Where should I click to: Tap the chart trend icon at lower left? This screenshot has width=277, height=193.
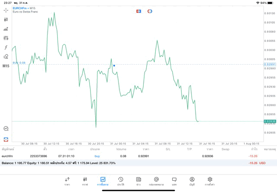[6, 128]
